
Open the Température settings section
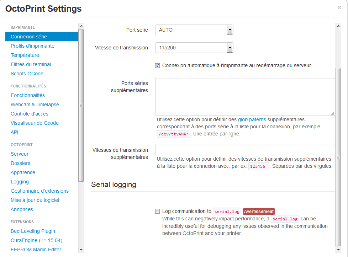point(25,55)
